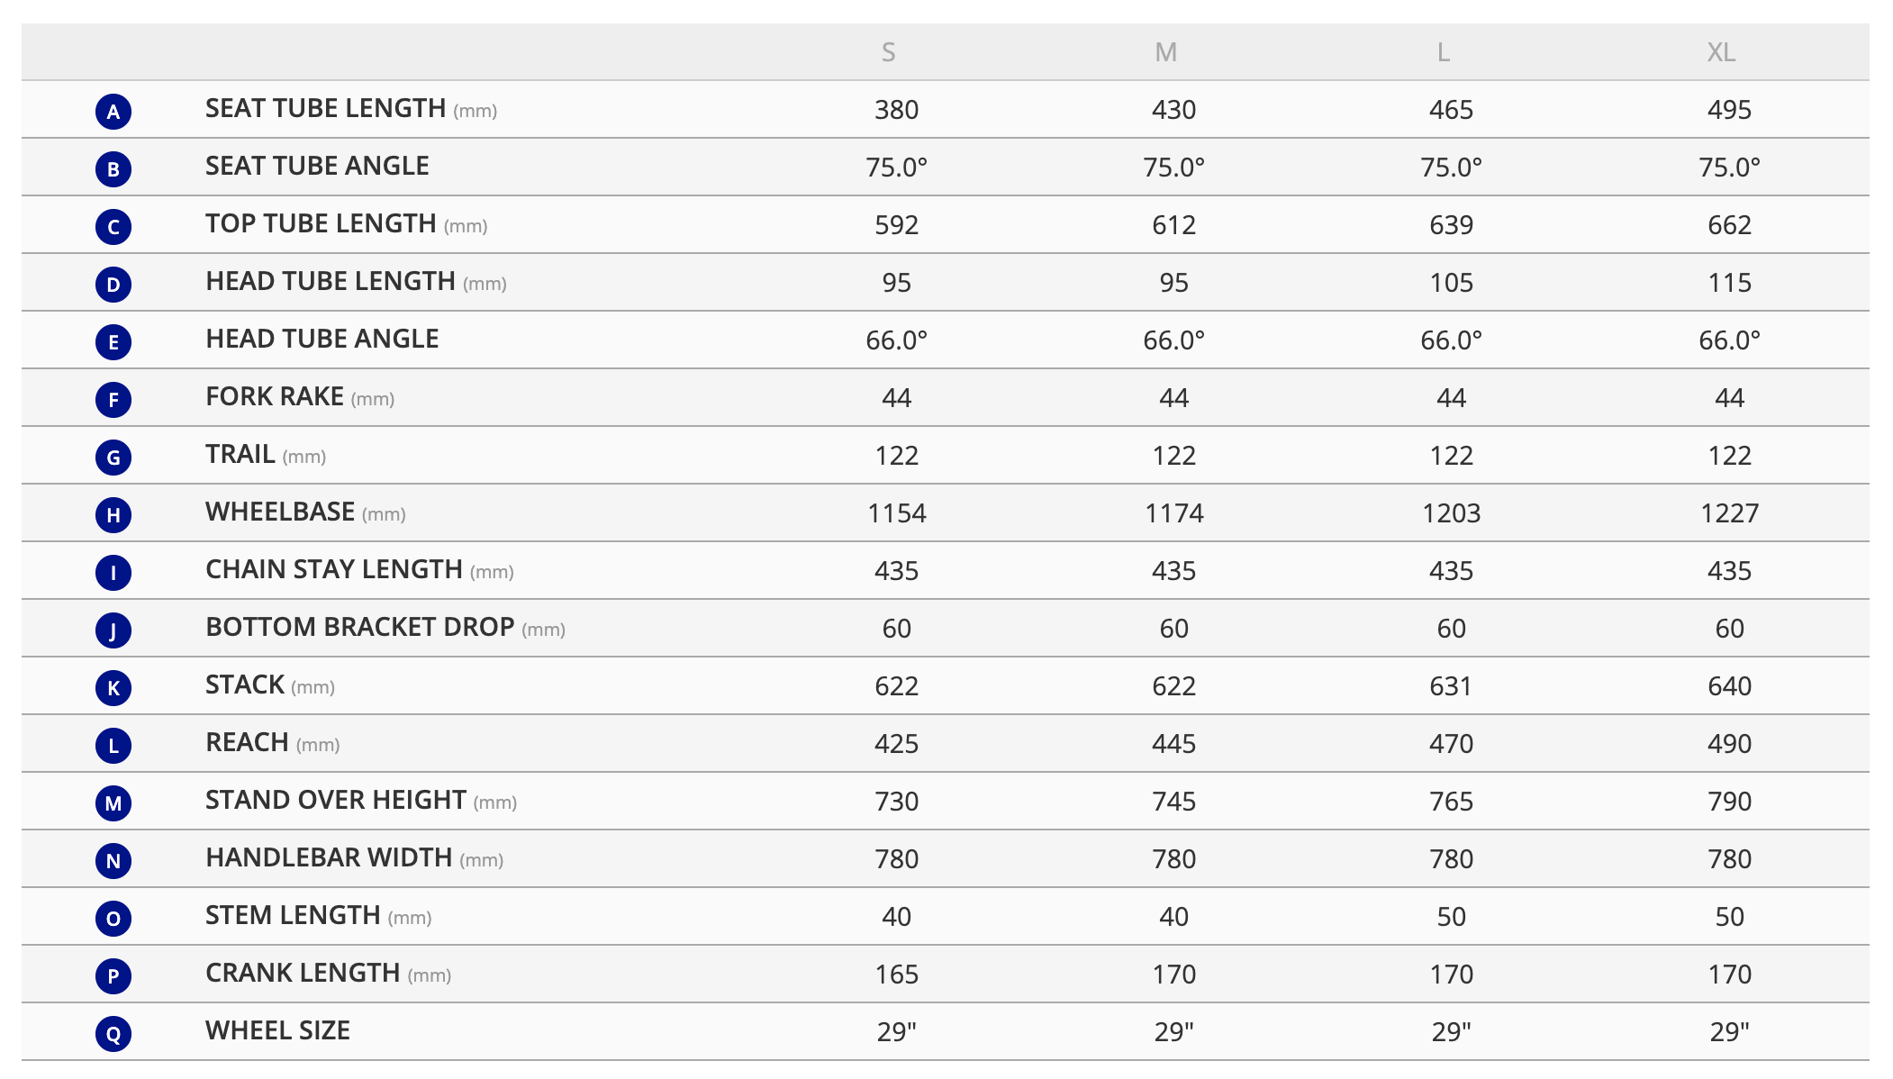The image size is (1893, 1079).
Task: Click the HEAD TUBE LENGTH row label
Action: [331, 282]
